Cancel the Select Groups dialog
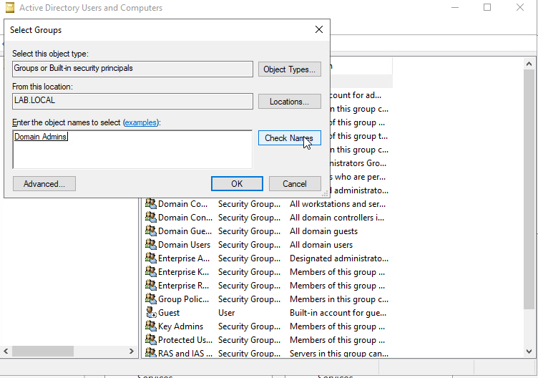 click(295, 184)
